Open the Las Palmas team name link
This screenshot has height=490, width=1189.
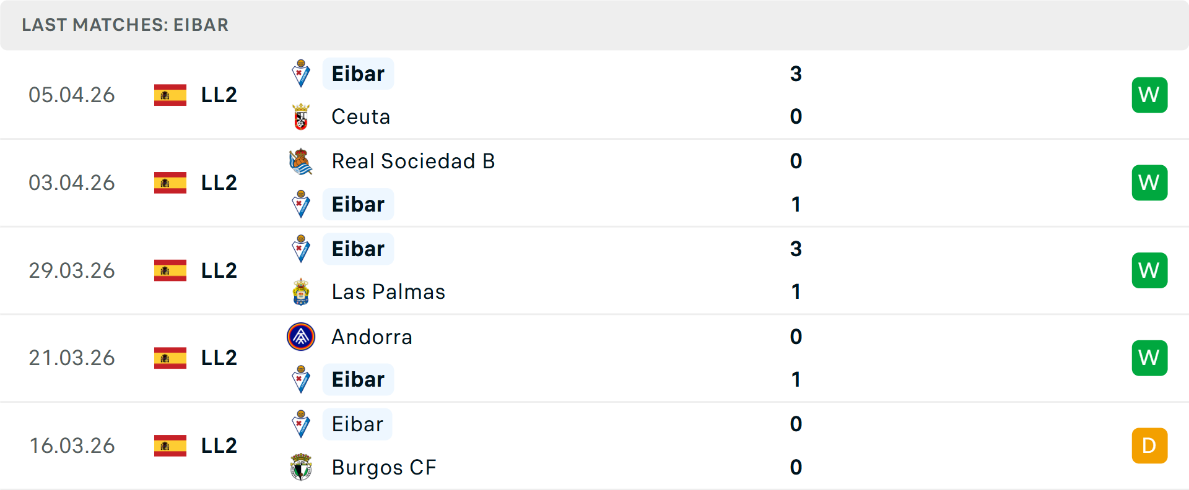point(388,291)
